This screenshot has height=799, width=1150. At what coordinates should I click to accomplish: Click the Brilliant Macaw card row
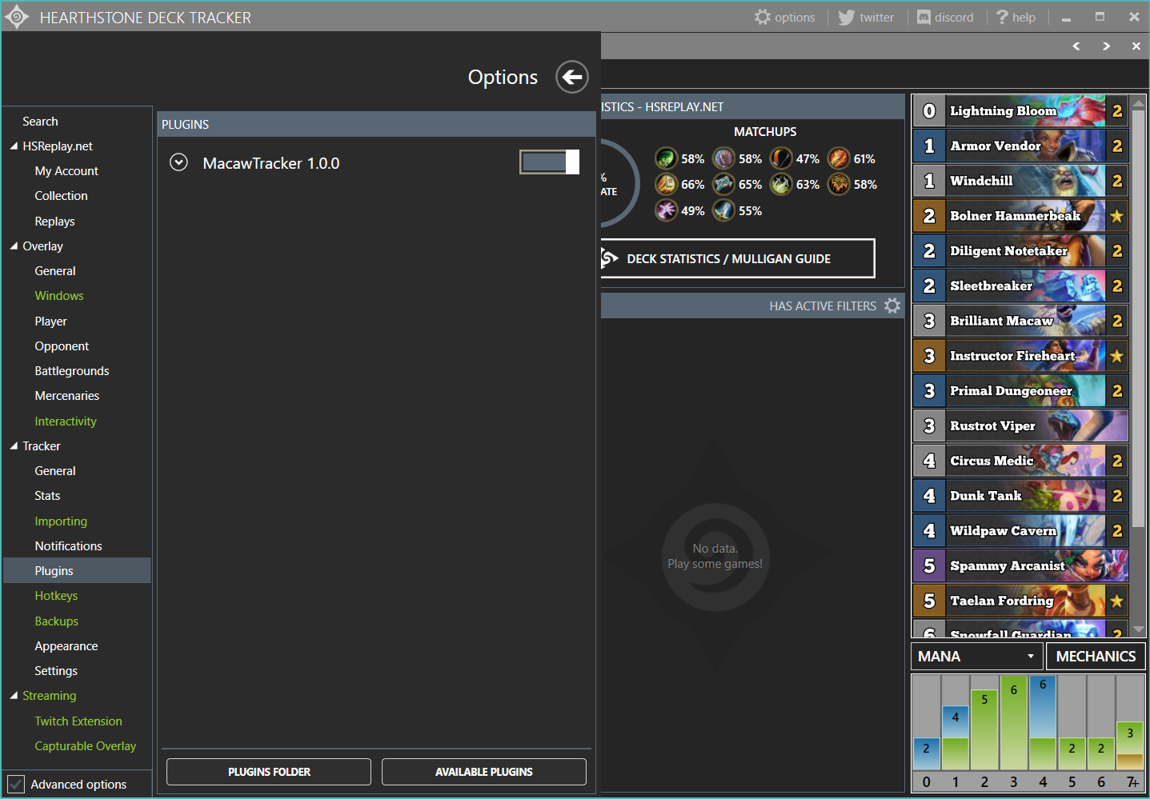pyautogui.click(x=1020, y=321)
